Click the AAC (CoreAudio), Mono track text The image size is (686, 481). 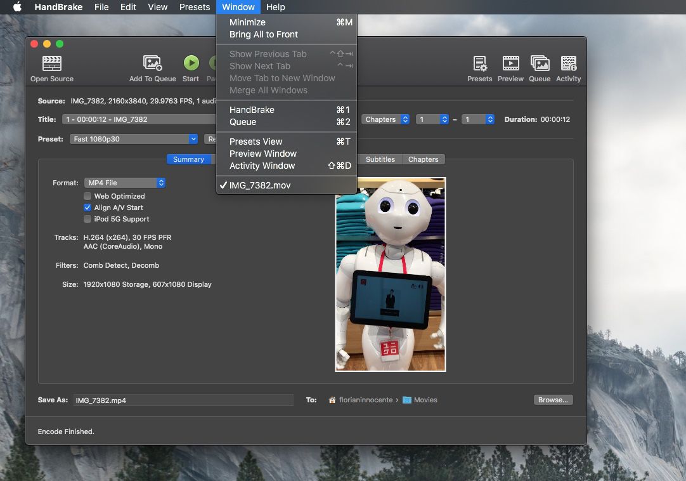pos(123,247)
